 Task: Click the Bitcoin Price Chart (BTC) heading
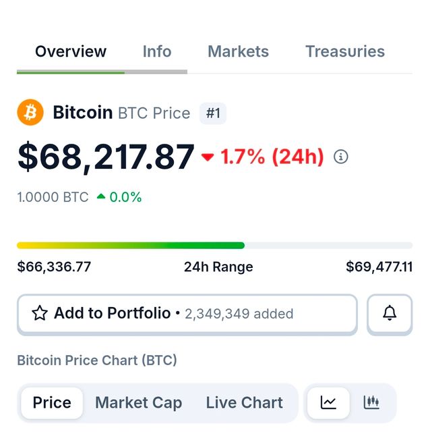tap(97, 360)
